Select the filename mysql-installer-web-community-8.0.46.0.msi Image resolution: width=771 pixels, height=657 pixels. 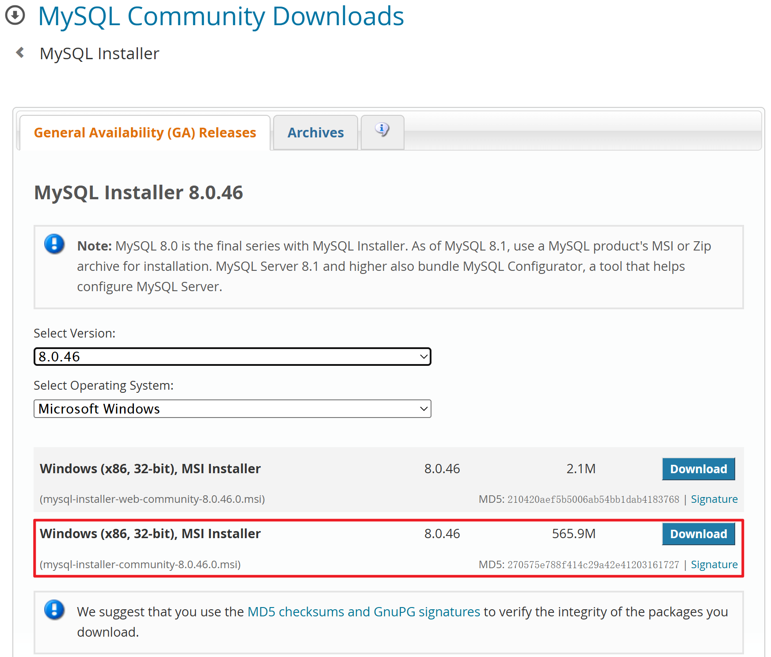click(x=153, y=499)
